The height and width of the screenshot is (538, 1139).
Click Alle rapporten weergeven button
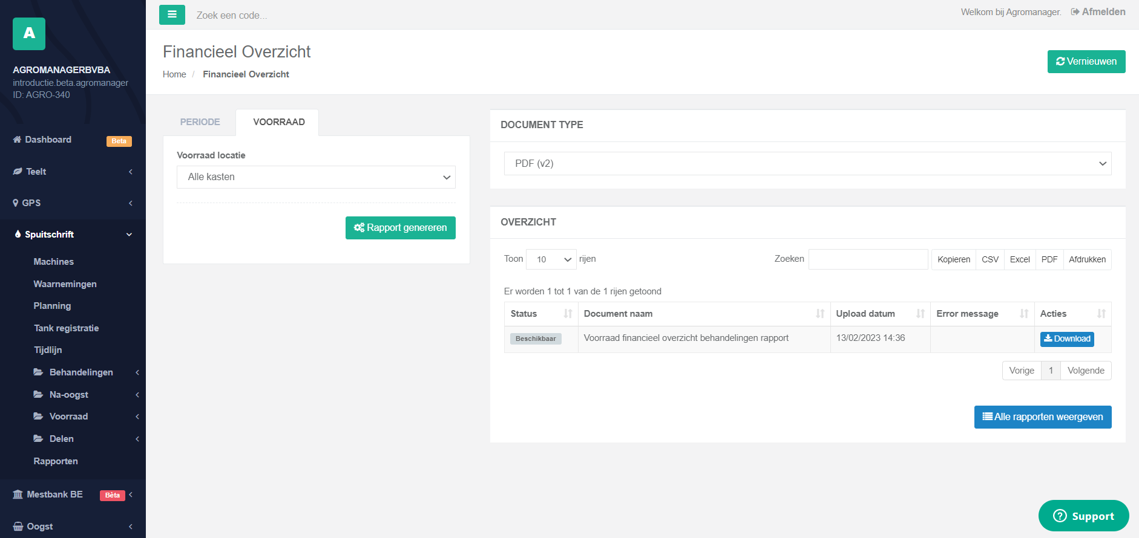coord(1043,417)
